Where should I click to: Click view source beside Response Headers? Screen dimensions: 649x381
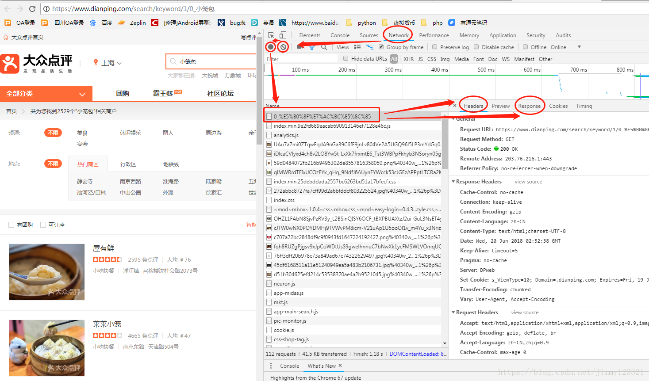[528, 182]
